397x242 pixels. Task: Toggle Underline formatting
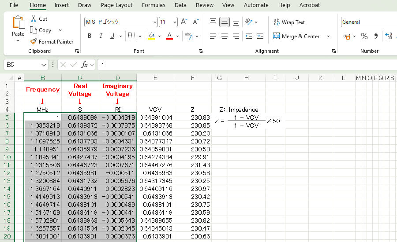click(112, 36)
